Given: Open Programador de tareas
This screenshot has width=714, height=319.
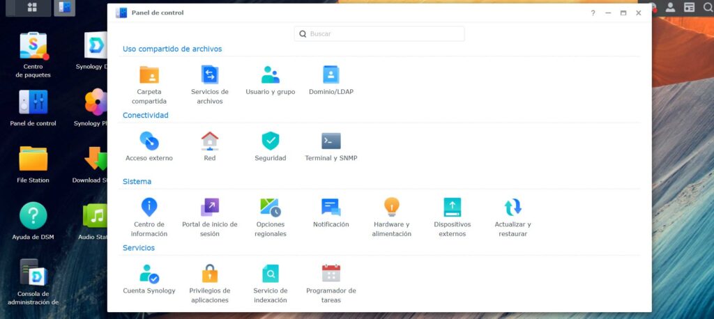Looking at the screenshot, I should tap(331, 283).
